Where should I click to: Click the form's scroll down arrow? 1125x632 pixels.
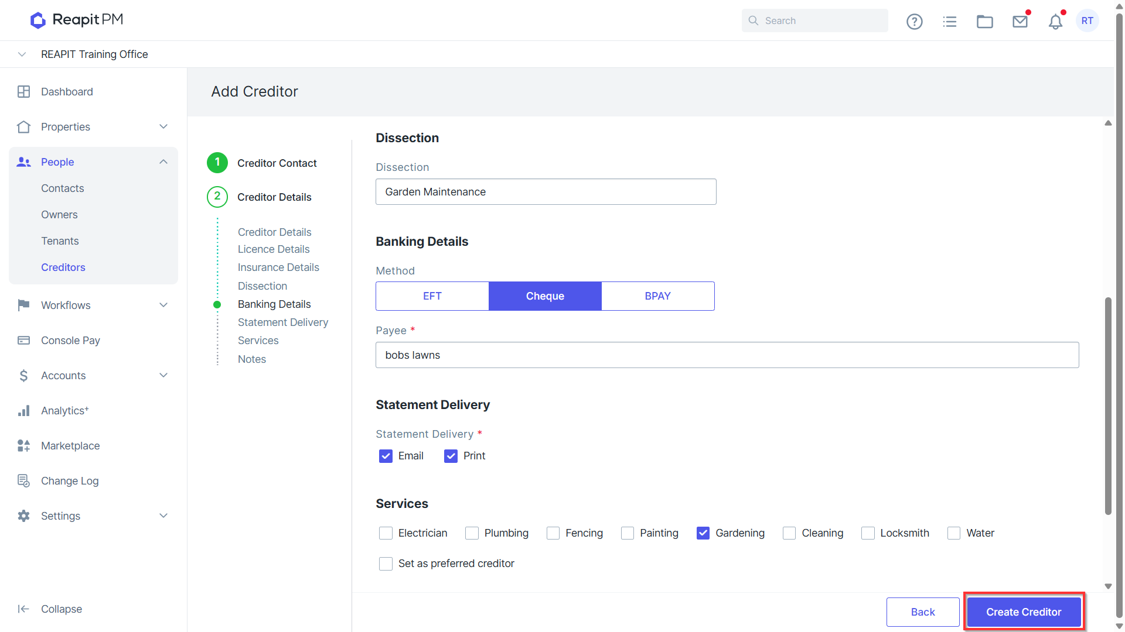pyautogui.click(x=1108, y=586)
